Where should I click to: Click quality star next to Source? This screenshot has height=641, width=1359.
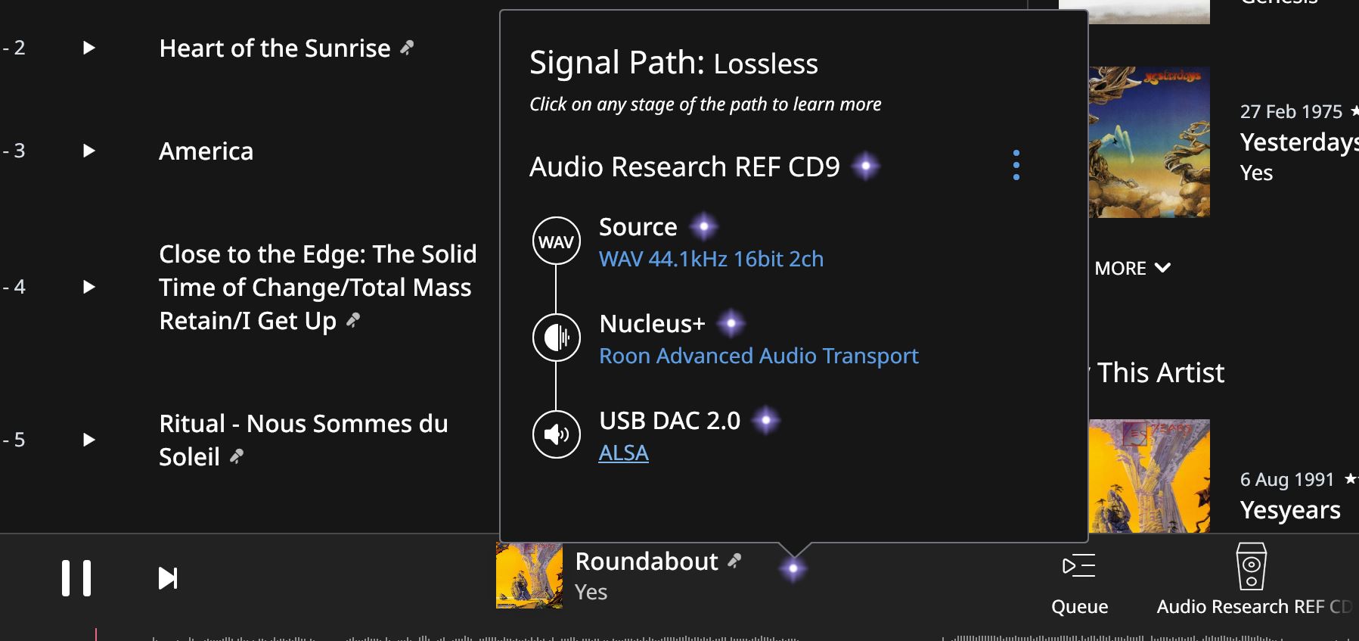(x=704, y=226)
